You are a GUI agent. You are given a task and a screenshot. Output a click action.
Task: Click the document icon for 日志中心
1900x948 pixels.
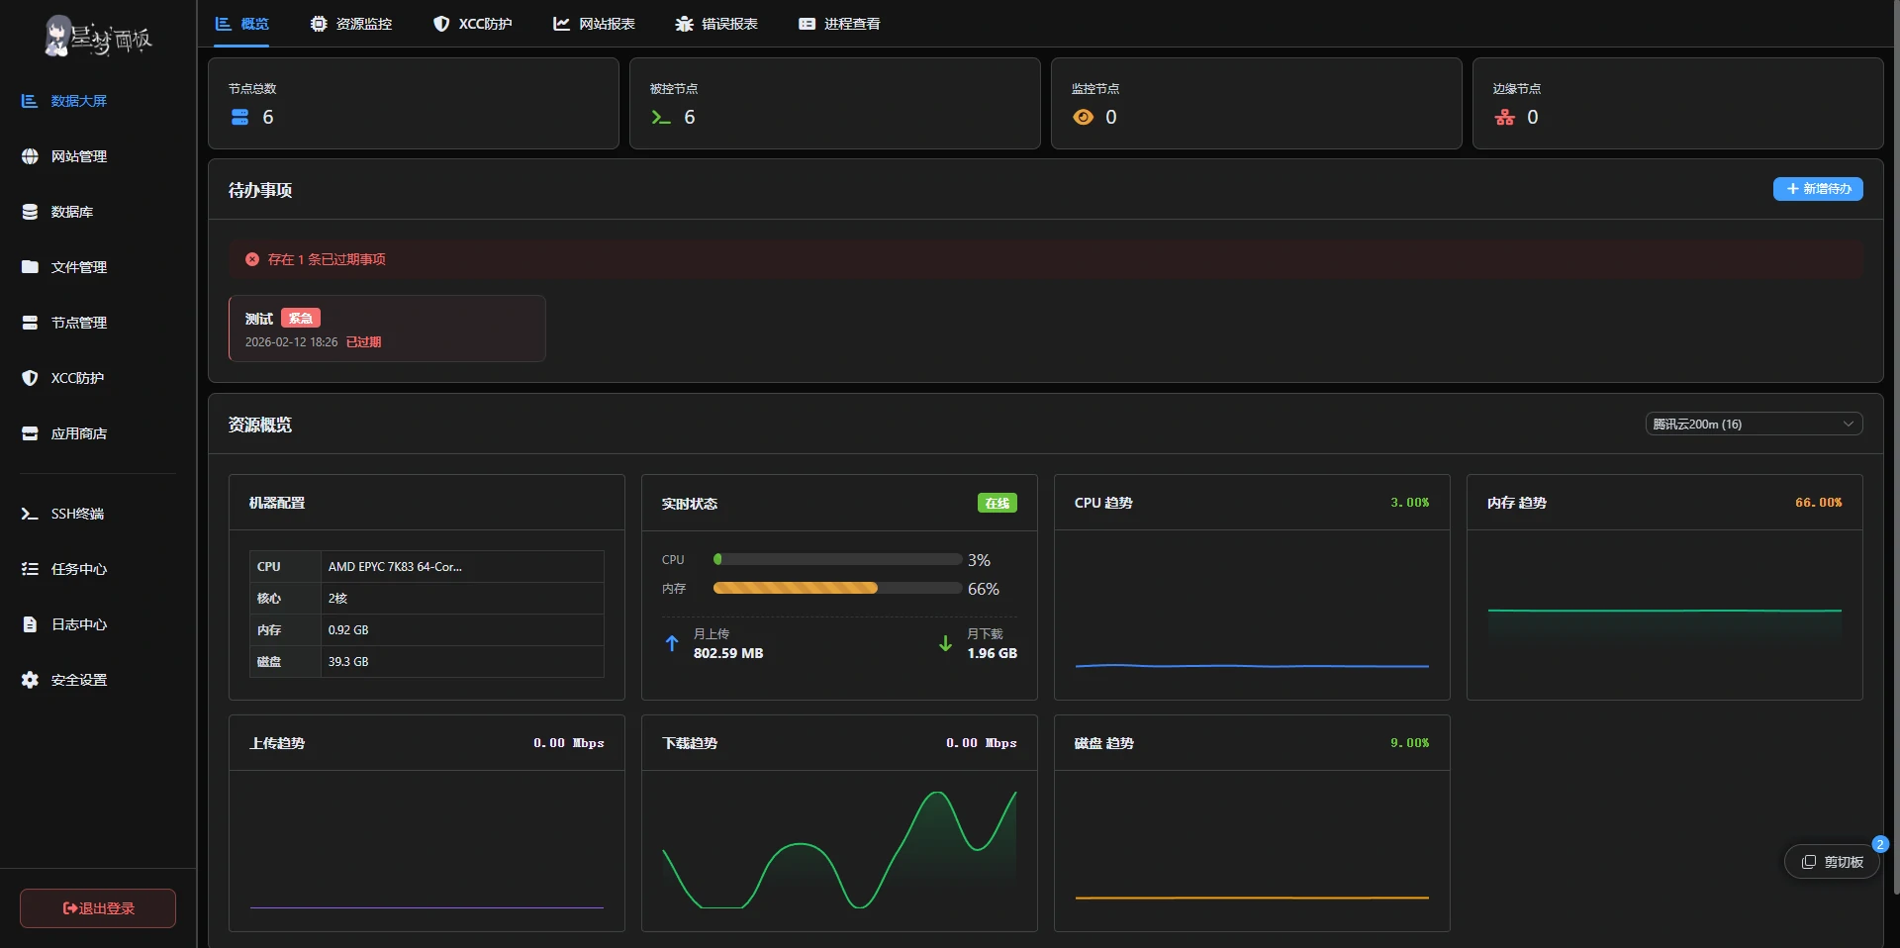pos(30,624)
